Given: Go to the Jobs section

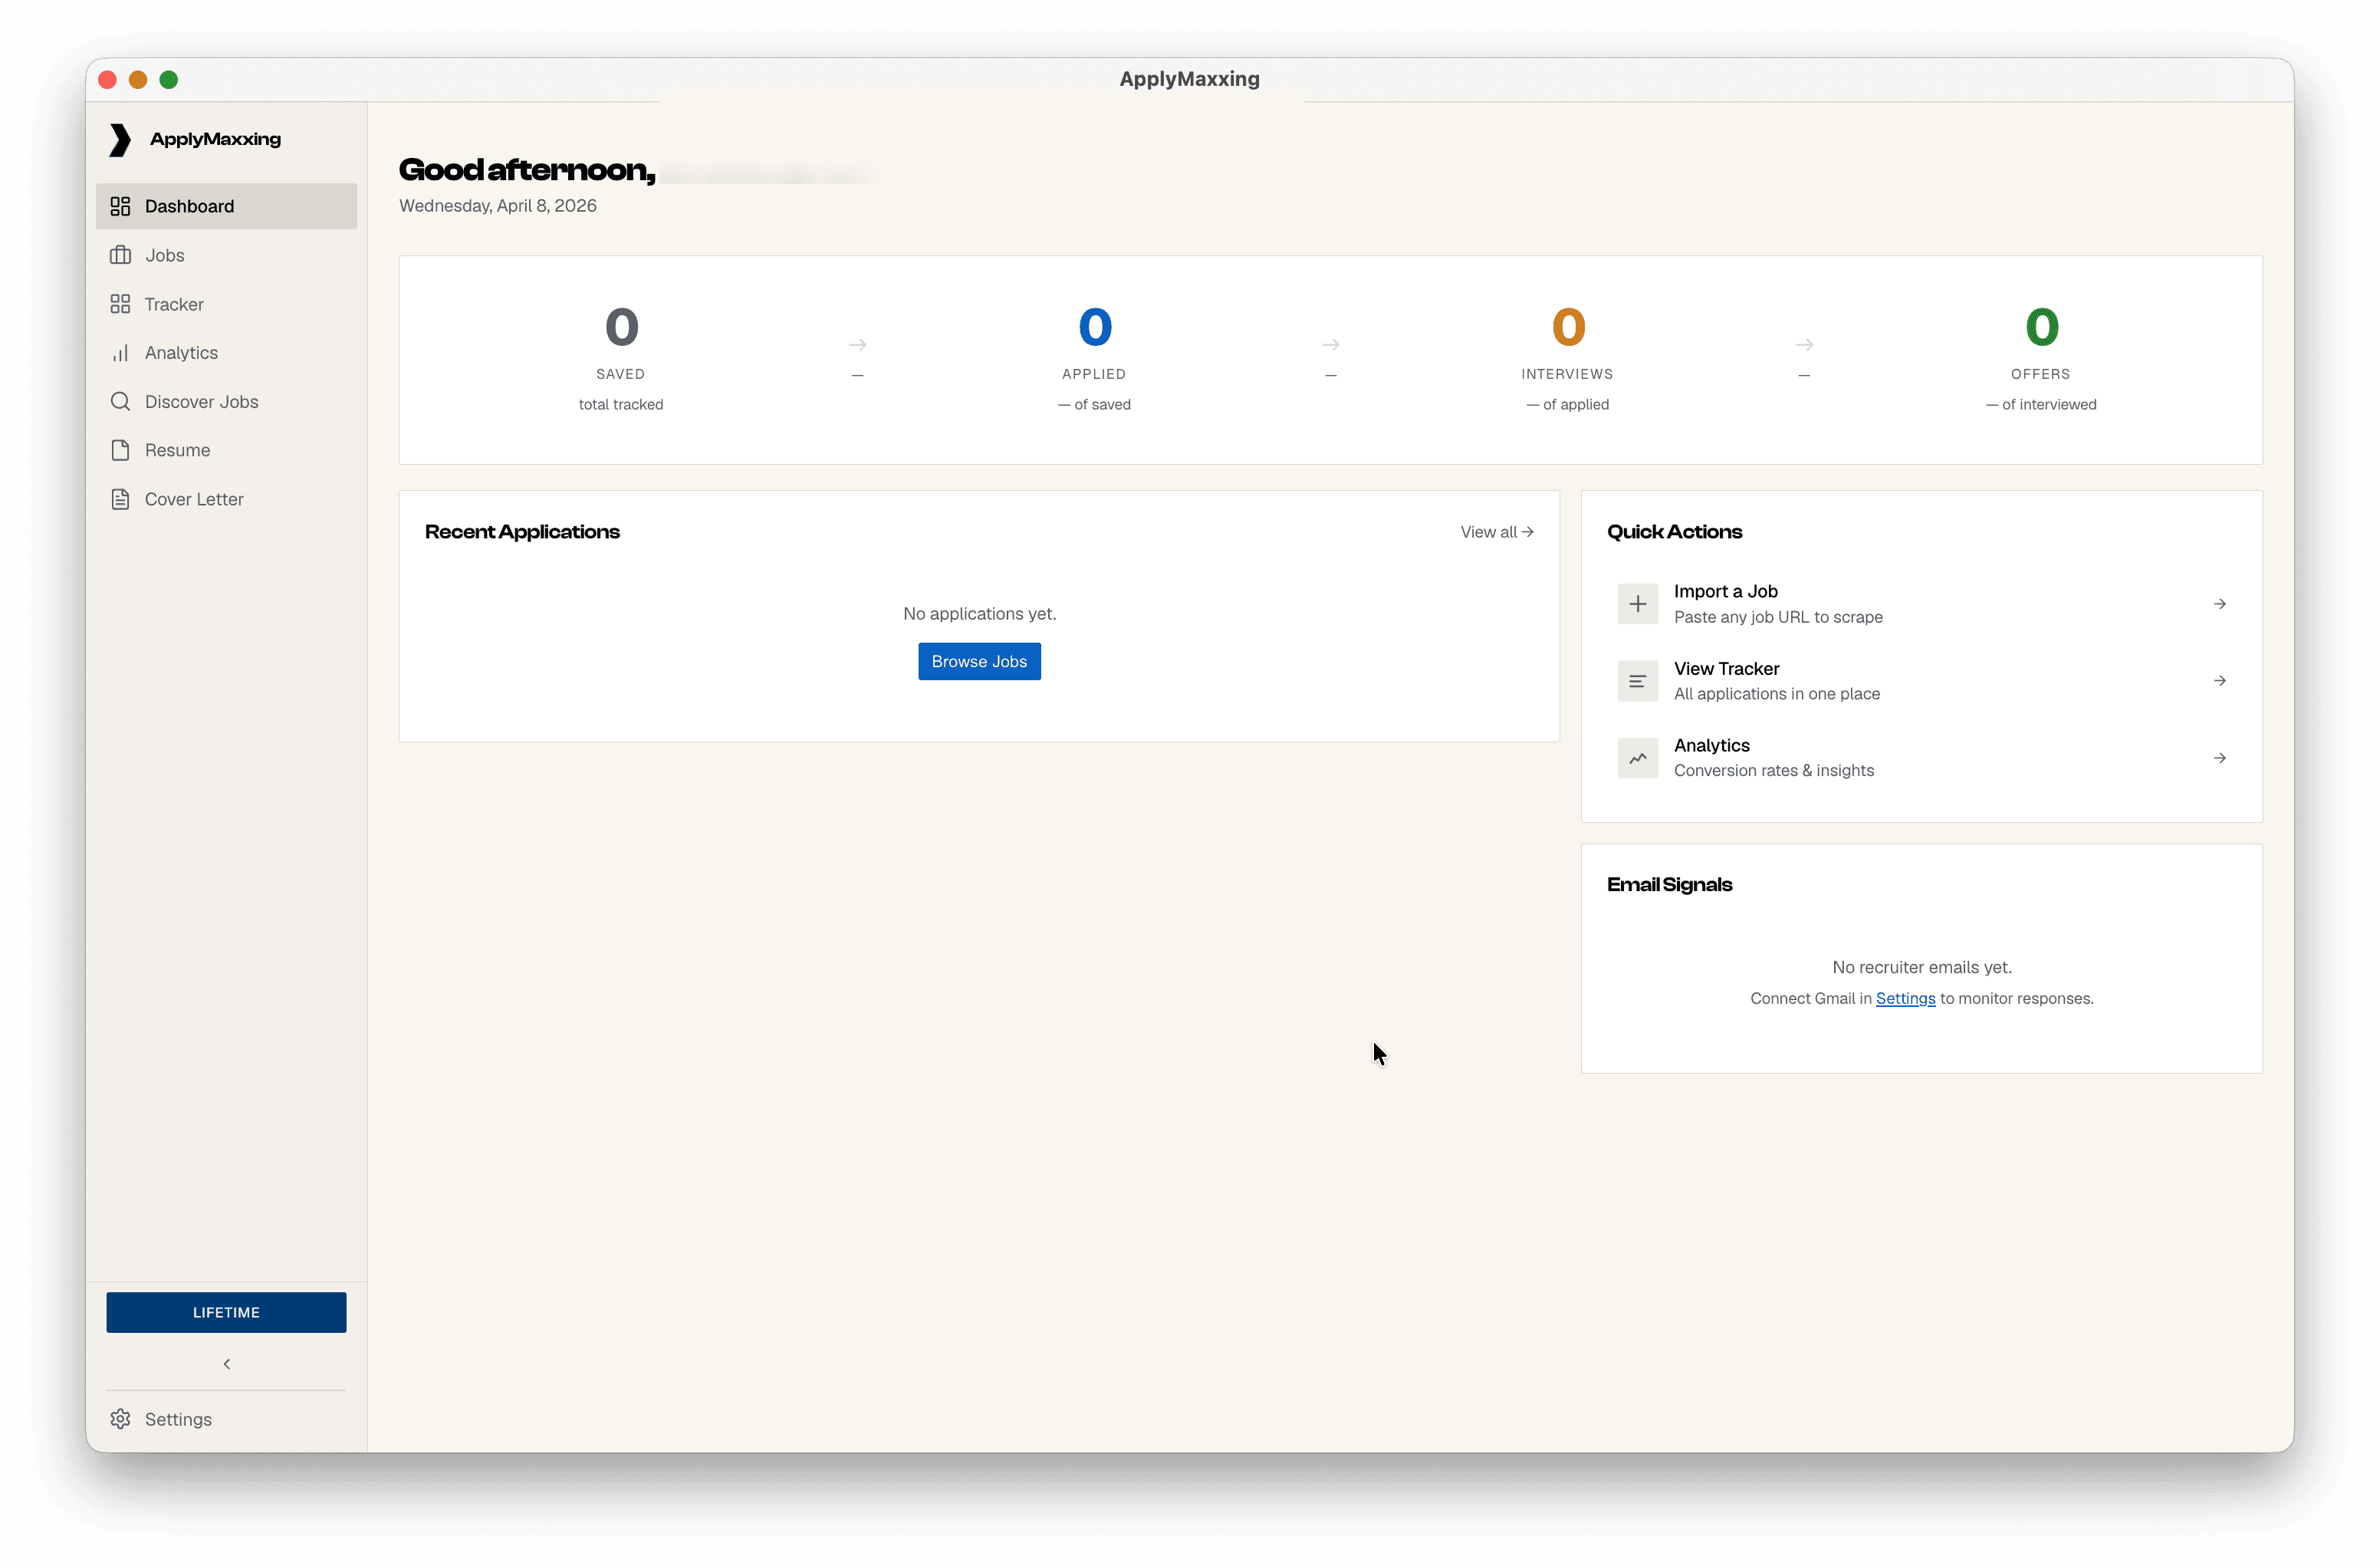Looking at the screenshot, I should [x=226, y=255].
